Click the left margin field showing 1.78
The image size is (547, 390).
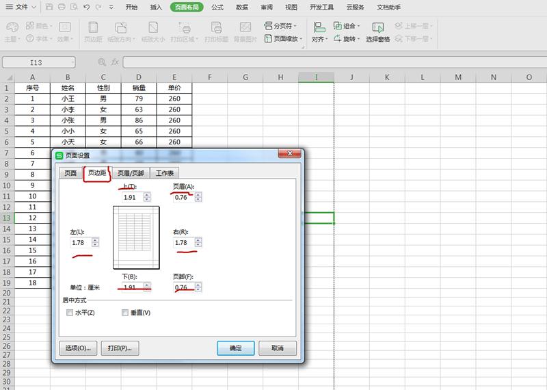[81, 242]
